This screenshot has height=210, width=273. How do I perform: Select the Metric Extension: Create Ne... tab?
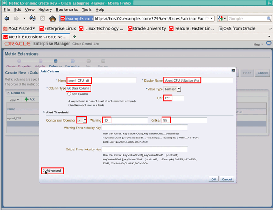click(x=35, y=37)
